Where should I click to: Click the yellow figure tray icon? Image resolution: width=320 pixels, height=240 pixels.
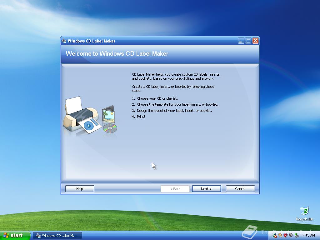point(280,235)
